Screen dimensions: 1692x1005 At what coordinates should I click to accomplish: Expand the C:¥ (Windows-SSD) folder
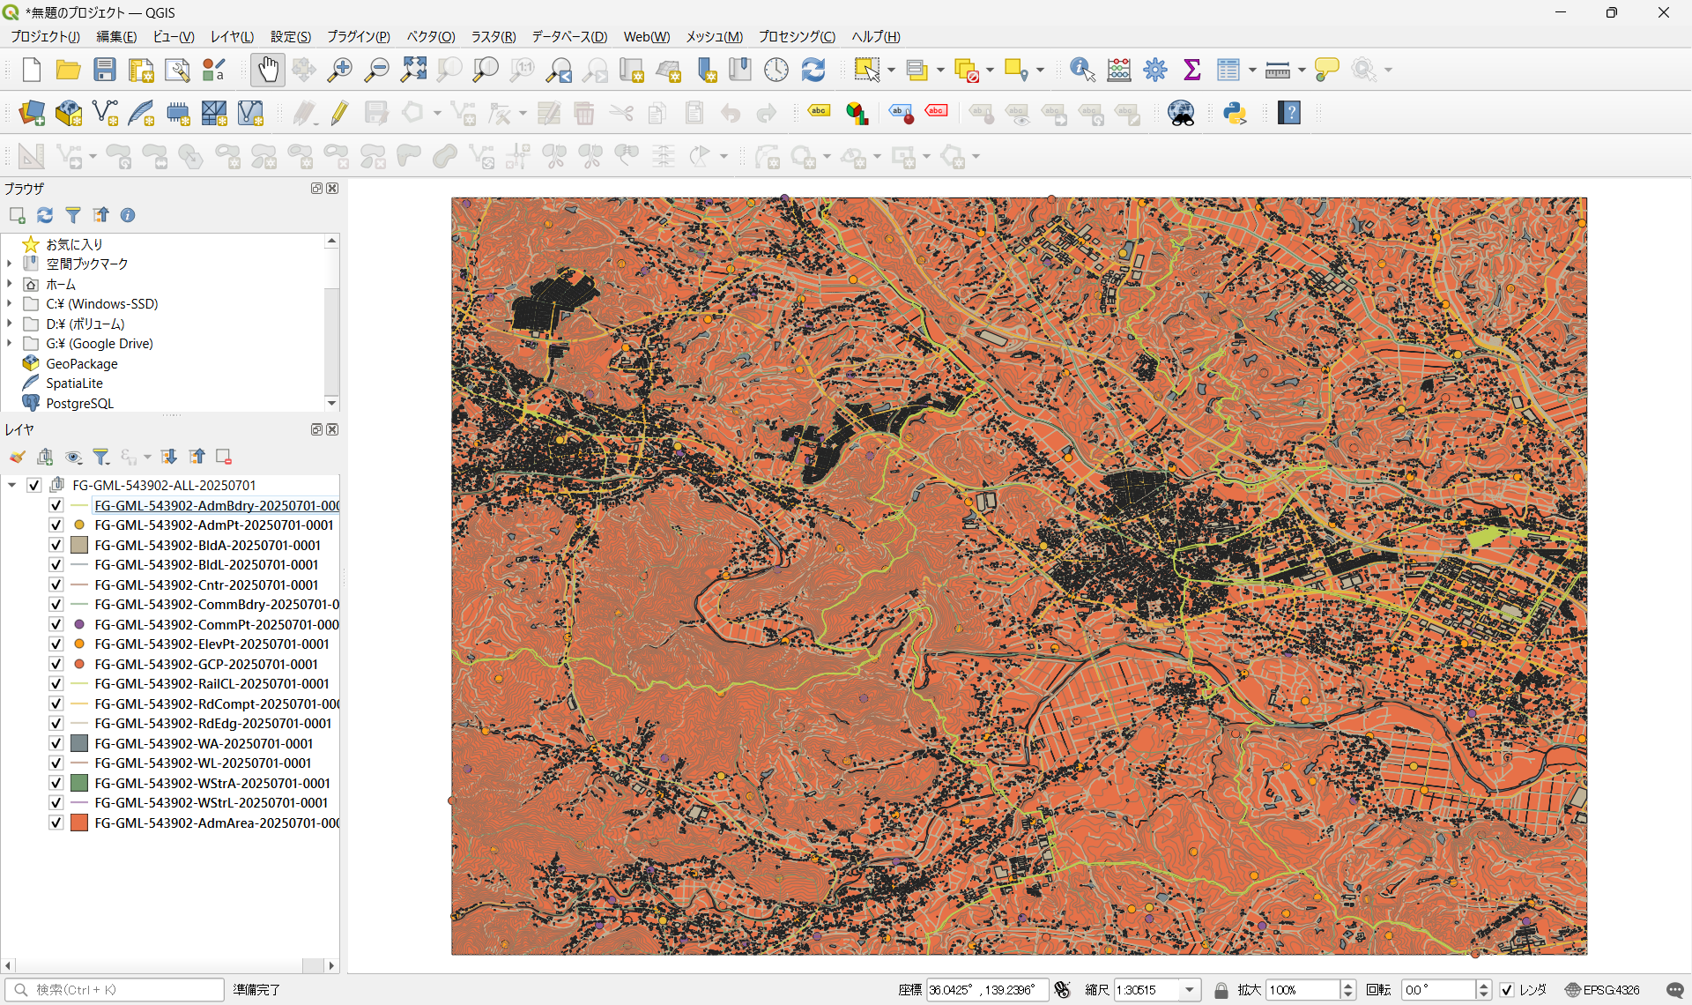pyautogui.click(x=10, y=303)
